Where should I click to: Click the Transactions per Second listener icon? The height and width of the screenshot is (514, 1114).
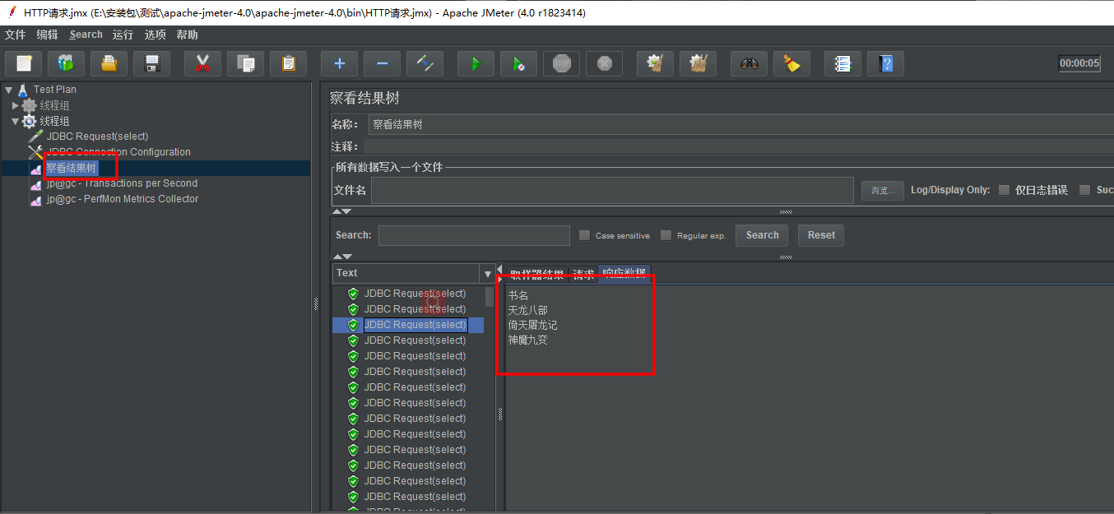(x=35, y=184)
